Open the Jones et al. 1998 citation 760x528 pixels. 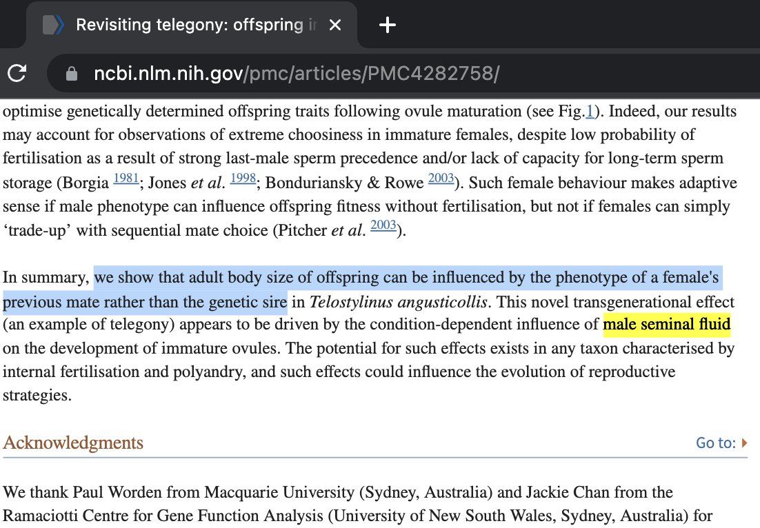click(243, 179)
